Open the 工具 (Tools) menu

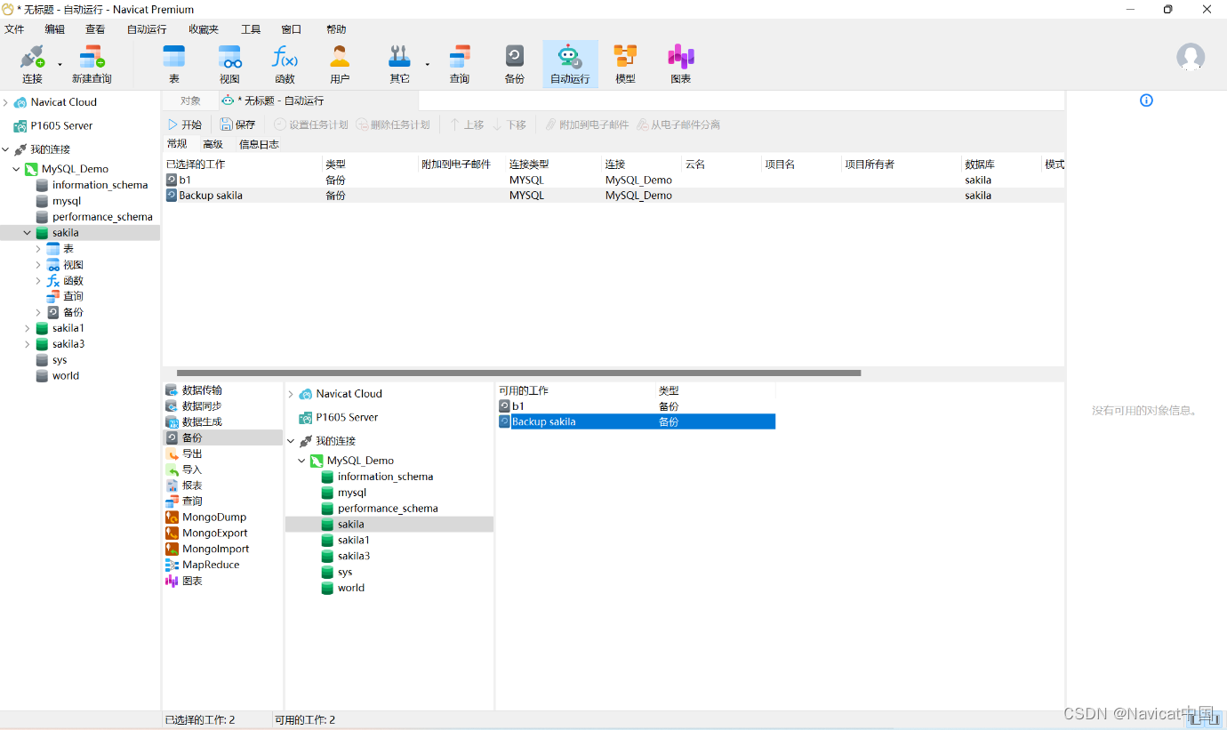pyautogui.click(x=251, y=29)
